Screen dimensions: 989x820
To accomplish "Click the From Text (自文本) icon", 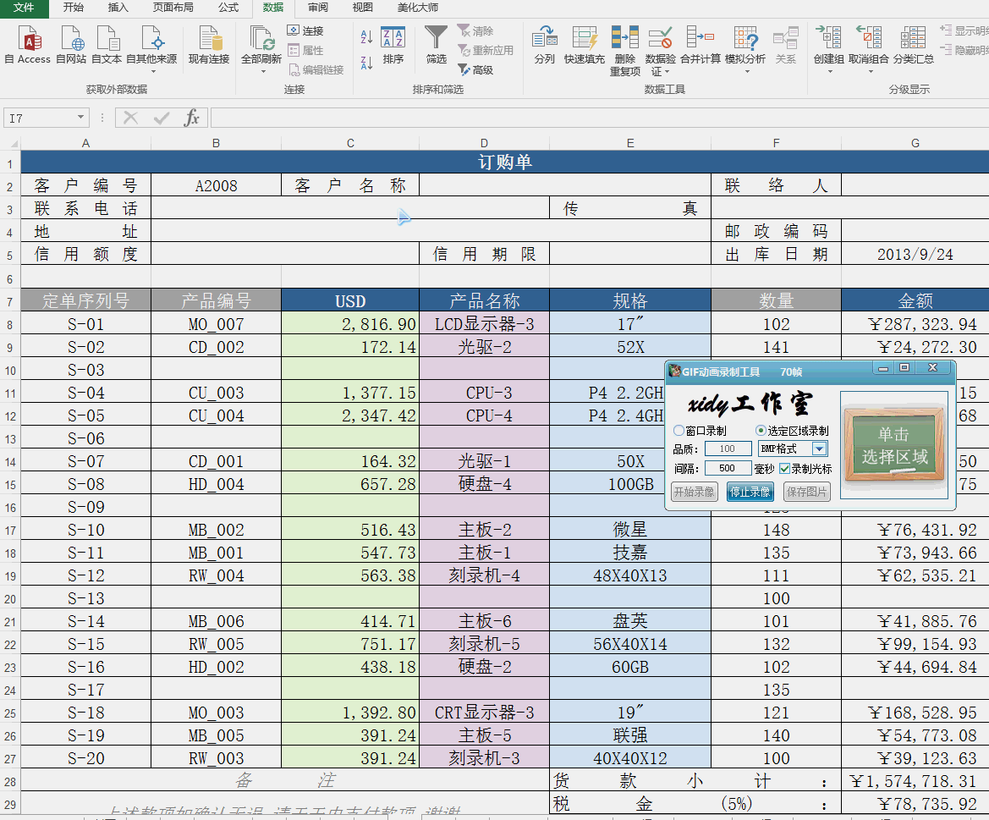I will pyautogui.click(x=107, y=44).
